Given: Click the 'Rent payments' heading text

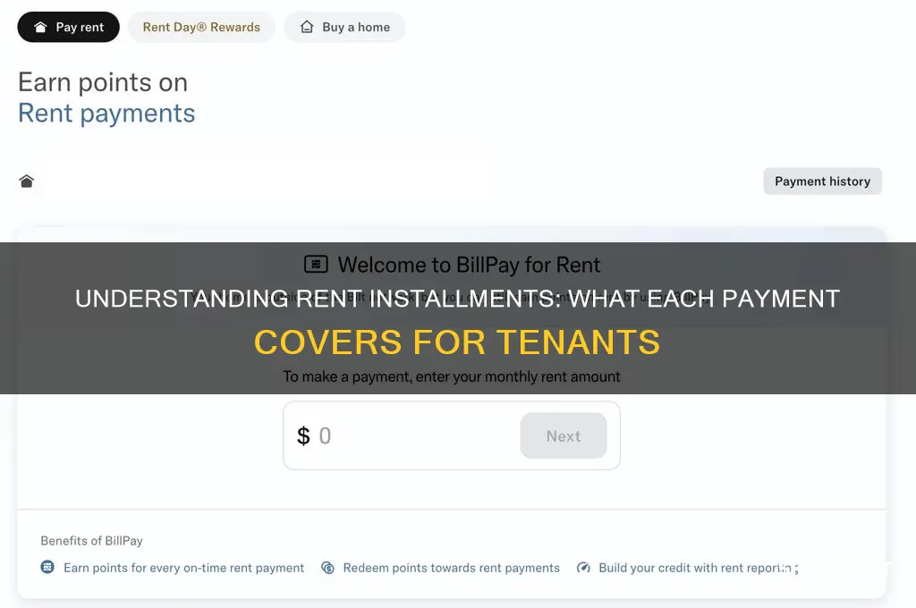Looking at the screenshot, I should [x=106, y=114].
